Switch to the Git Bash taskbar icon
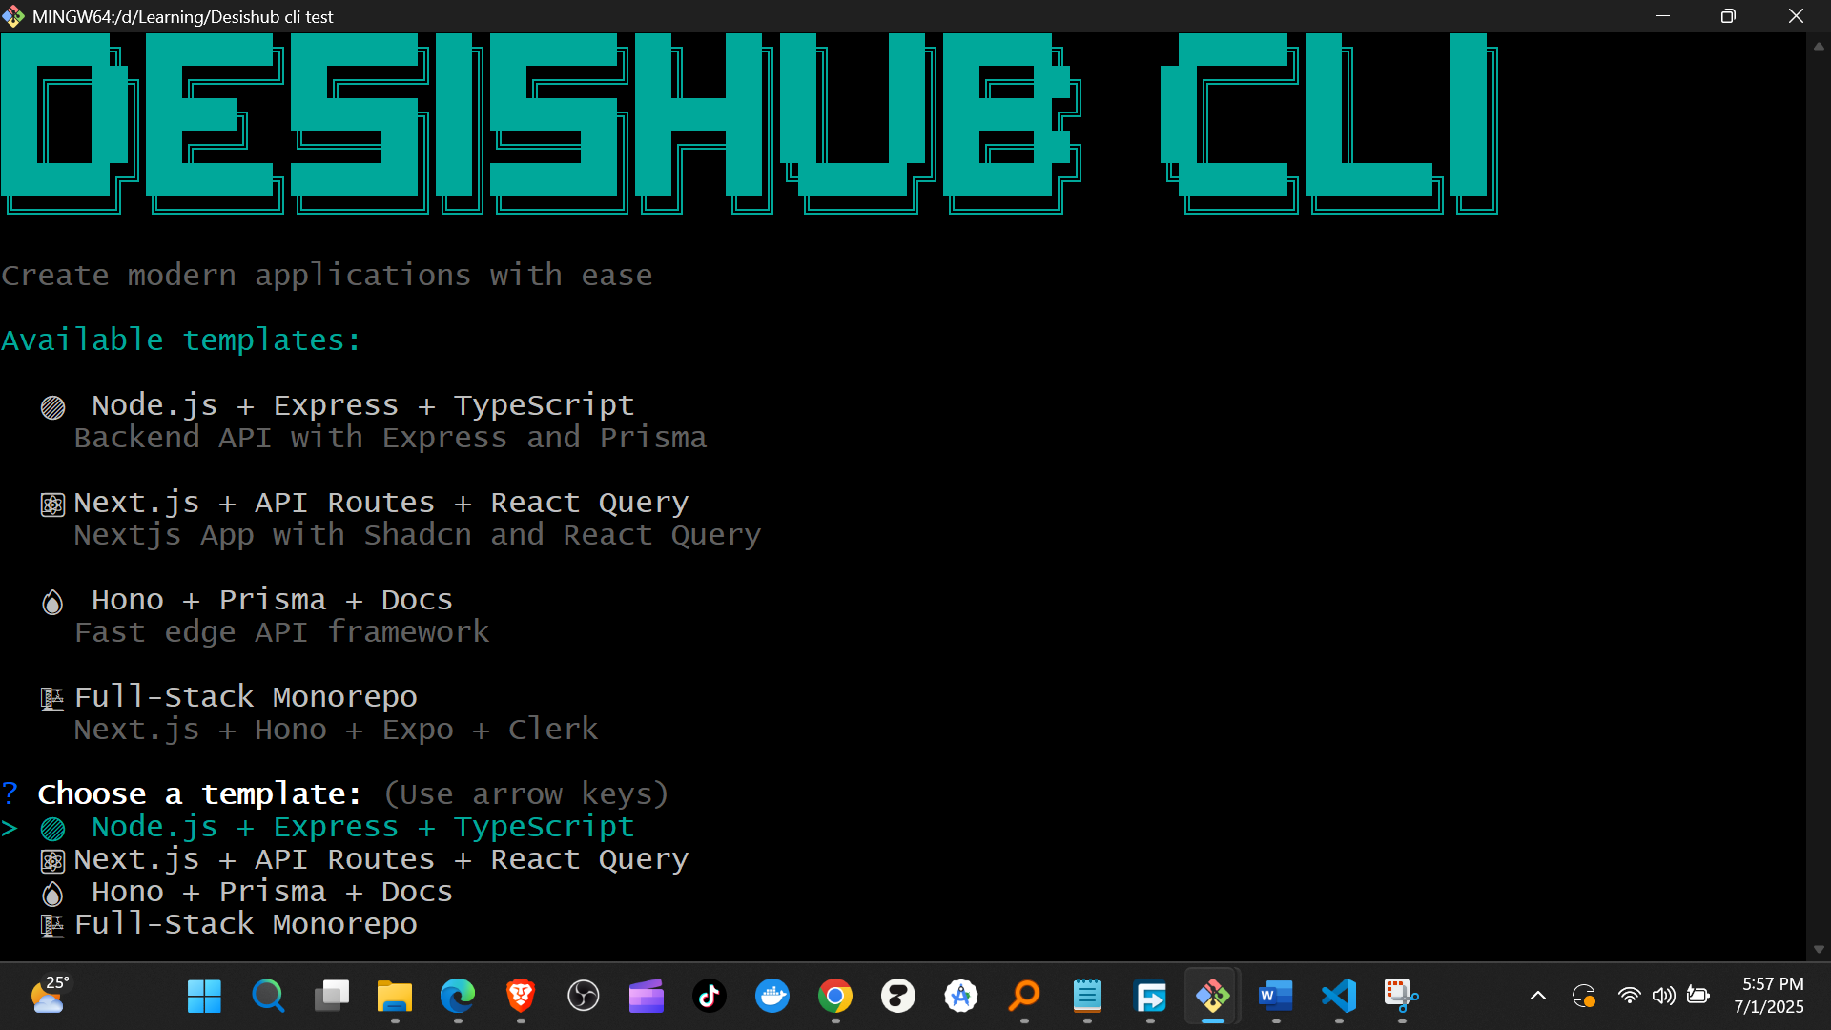Viewport: 1831px width, 1030px height. pos(1213,997)
